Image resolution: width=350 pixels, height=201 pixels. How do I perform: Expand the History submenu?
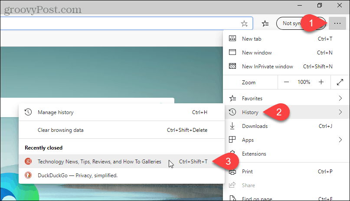point(250,112)
